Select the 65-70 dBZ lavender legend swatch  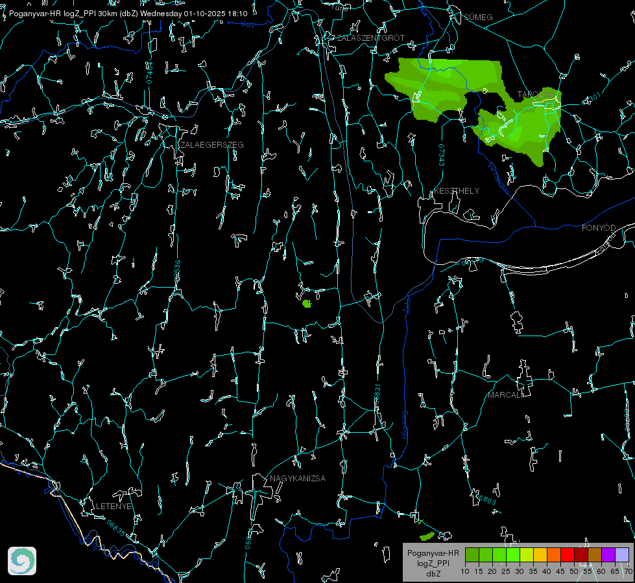pos(622,554)
